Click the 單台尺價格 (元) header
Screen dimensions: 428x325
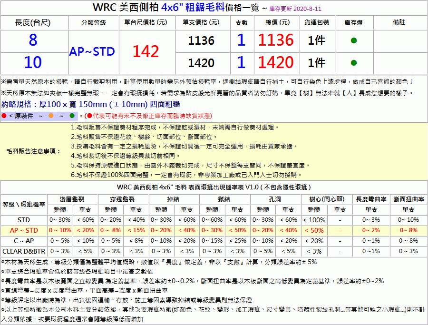pyautogui.click(x=146, y=22)
